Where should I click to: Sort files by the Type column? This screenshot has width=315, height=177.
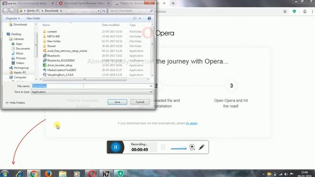[x=132, y=25]
